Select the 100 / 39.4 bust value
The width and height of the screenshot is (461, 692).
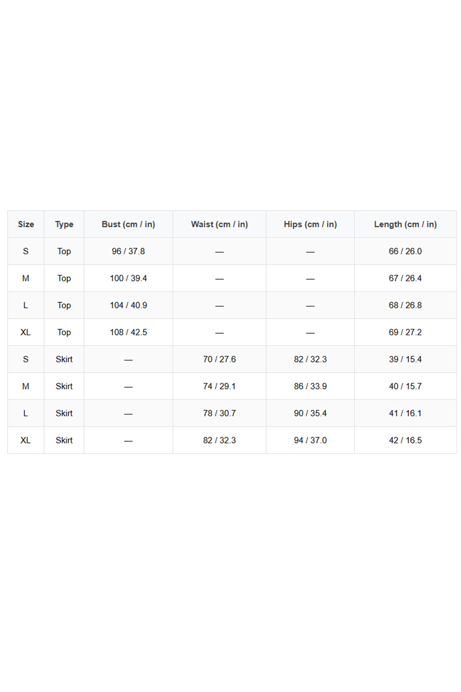click(128, 279)
